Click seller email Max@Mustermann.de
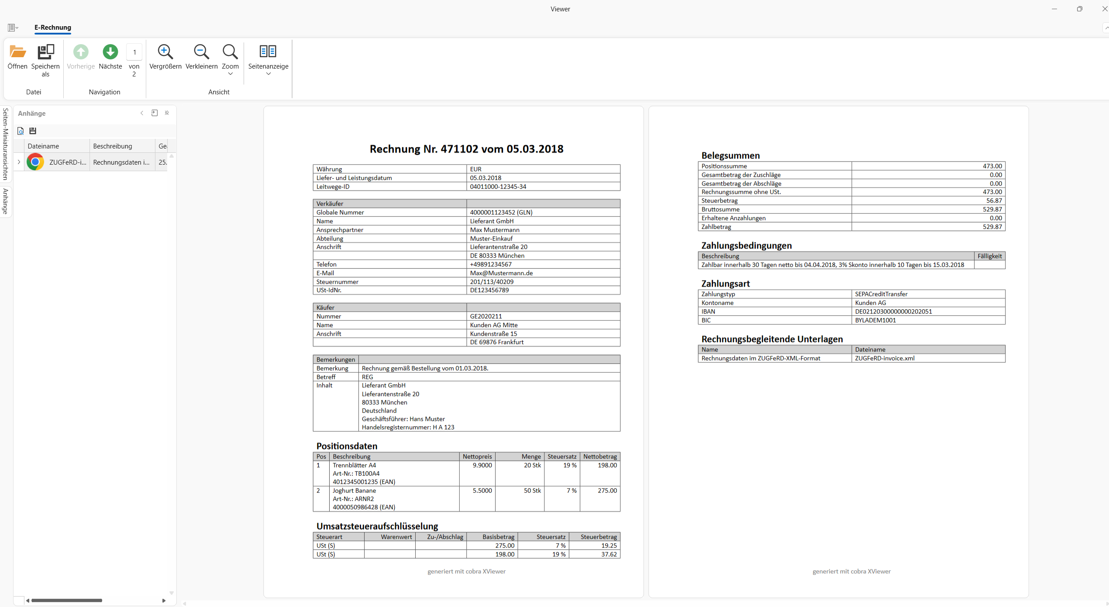 (501, 273)
